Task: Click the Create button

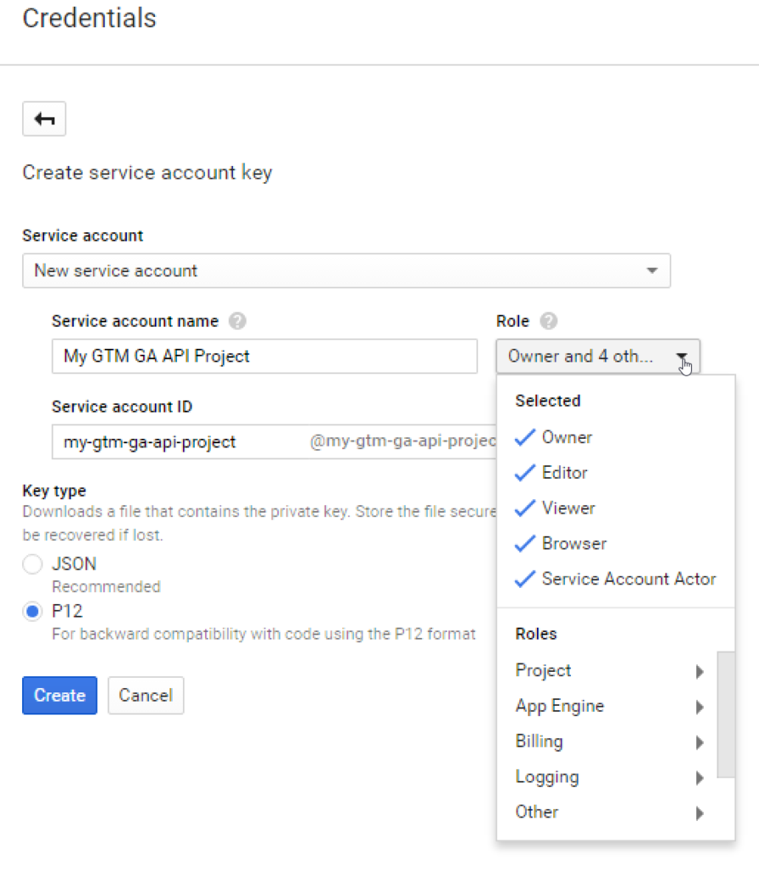Action: [60, 696]
